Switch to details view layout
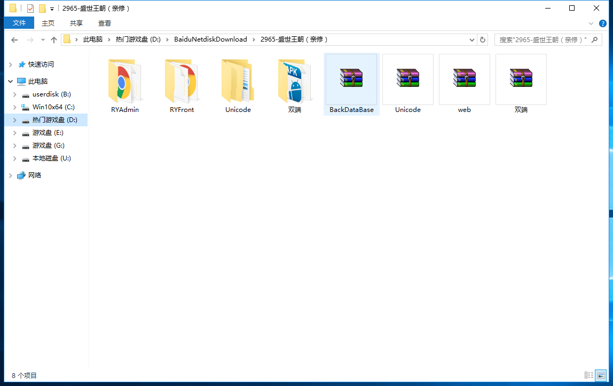 pos(589,375)
